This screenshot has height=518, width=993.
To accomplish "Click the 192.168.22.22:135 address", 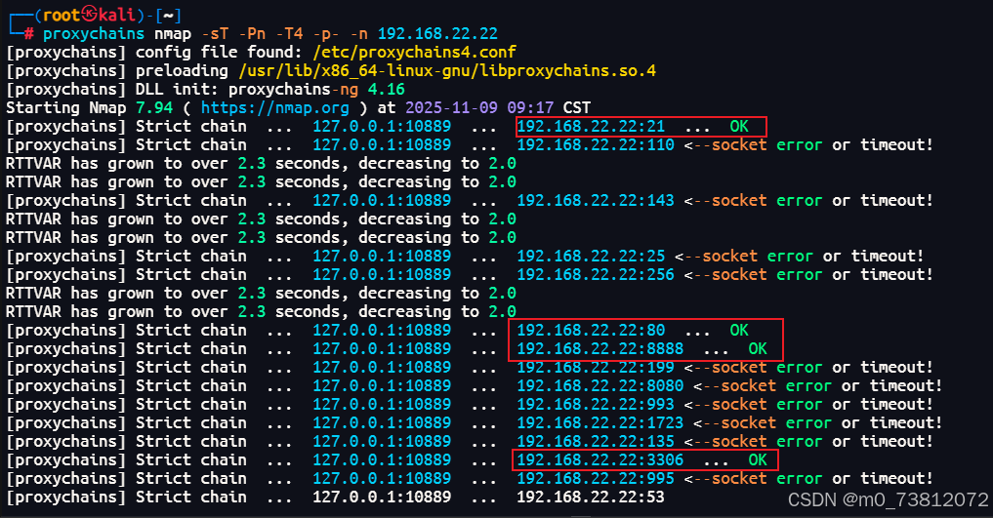I will click(596, 442).
